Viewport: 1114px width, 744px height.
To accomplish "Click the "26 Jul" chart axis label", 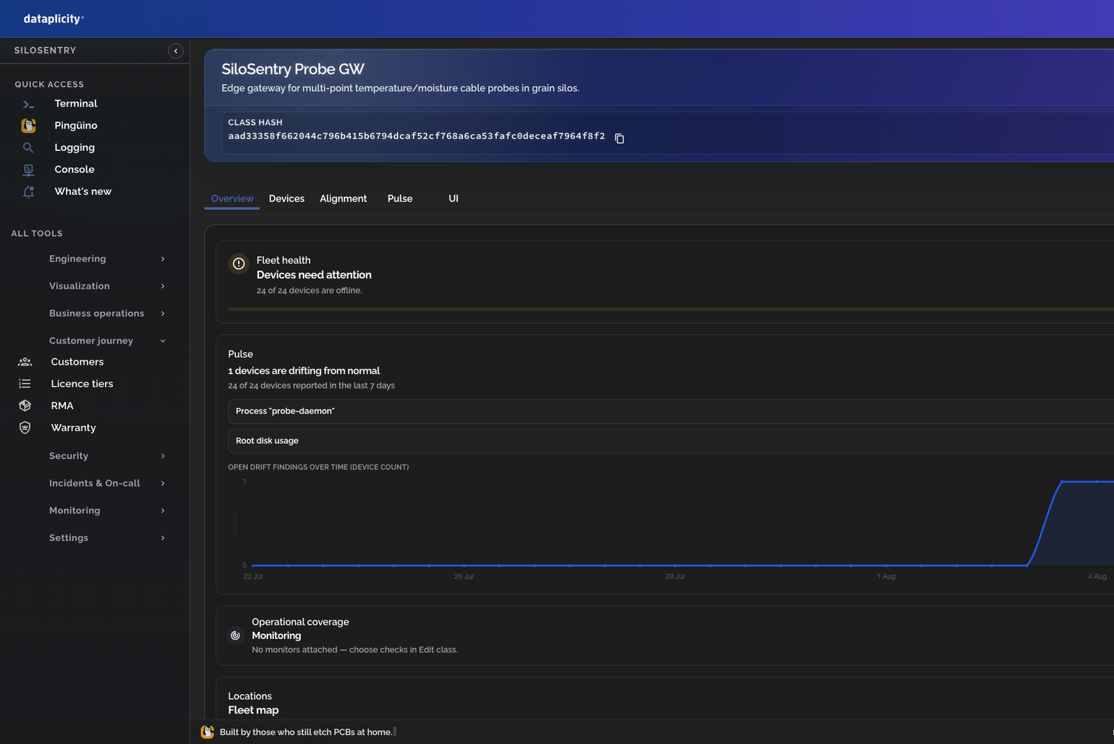I will (x=464, y=576).
